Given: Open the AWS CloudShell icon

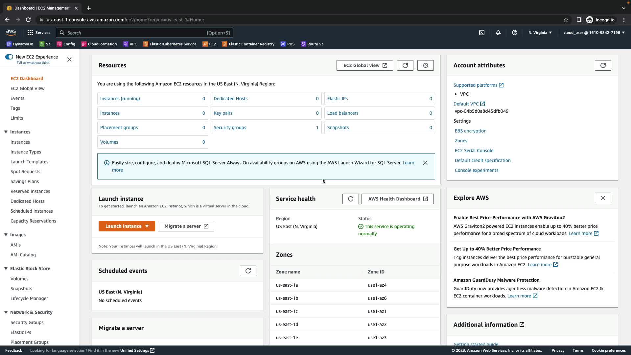Looking at the screenshot, I should point(482,33).
